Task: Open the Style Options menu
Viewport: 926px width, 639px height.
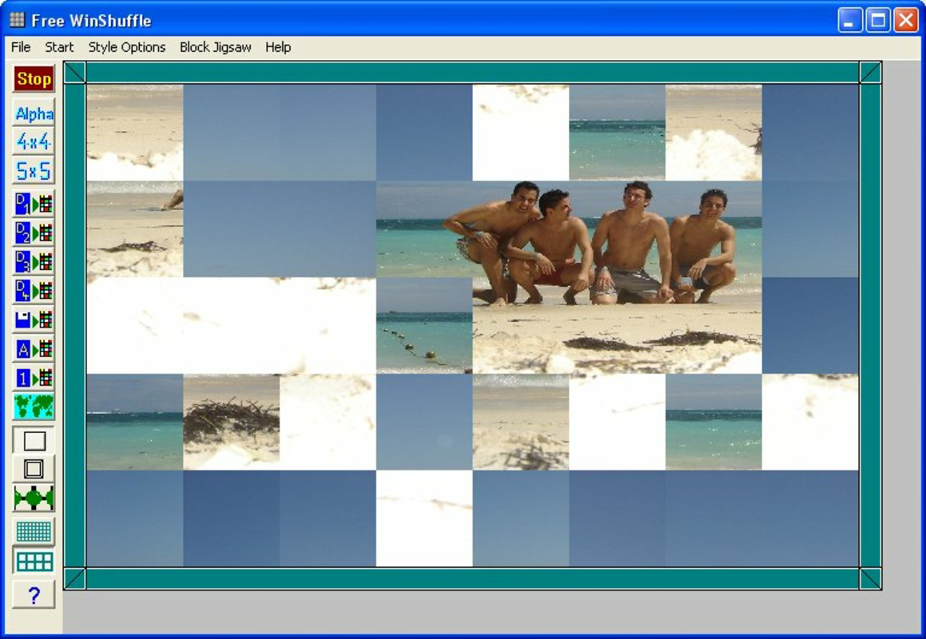Action: tap(127, 47)
